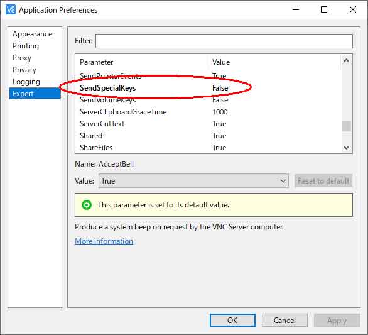Screen dimensions: 368x335
Task: Go to the Privacy page
Action: click(x=24, y=70)
